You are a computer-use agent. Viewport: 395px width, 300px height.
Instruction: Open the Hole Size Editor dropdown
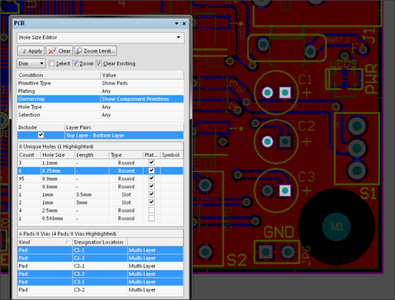pos(180,37)
